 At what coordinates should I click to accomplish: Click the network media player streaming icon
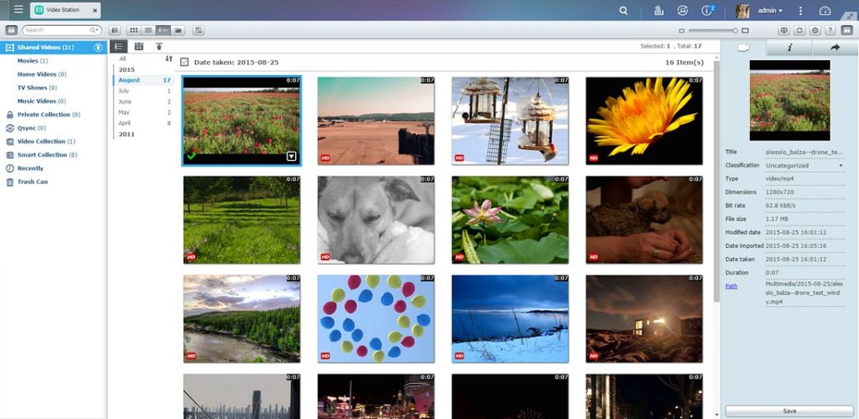pyautogui.click(x=784, y=30)
